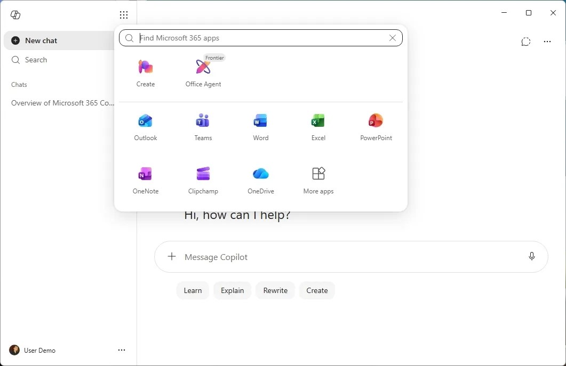Clear the Find Microsoft 365 apps field
Viewport: 566px width, 366px height.
click(393, 38)
